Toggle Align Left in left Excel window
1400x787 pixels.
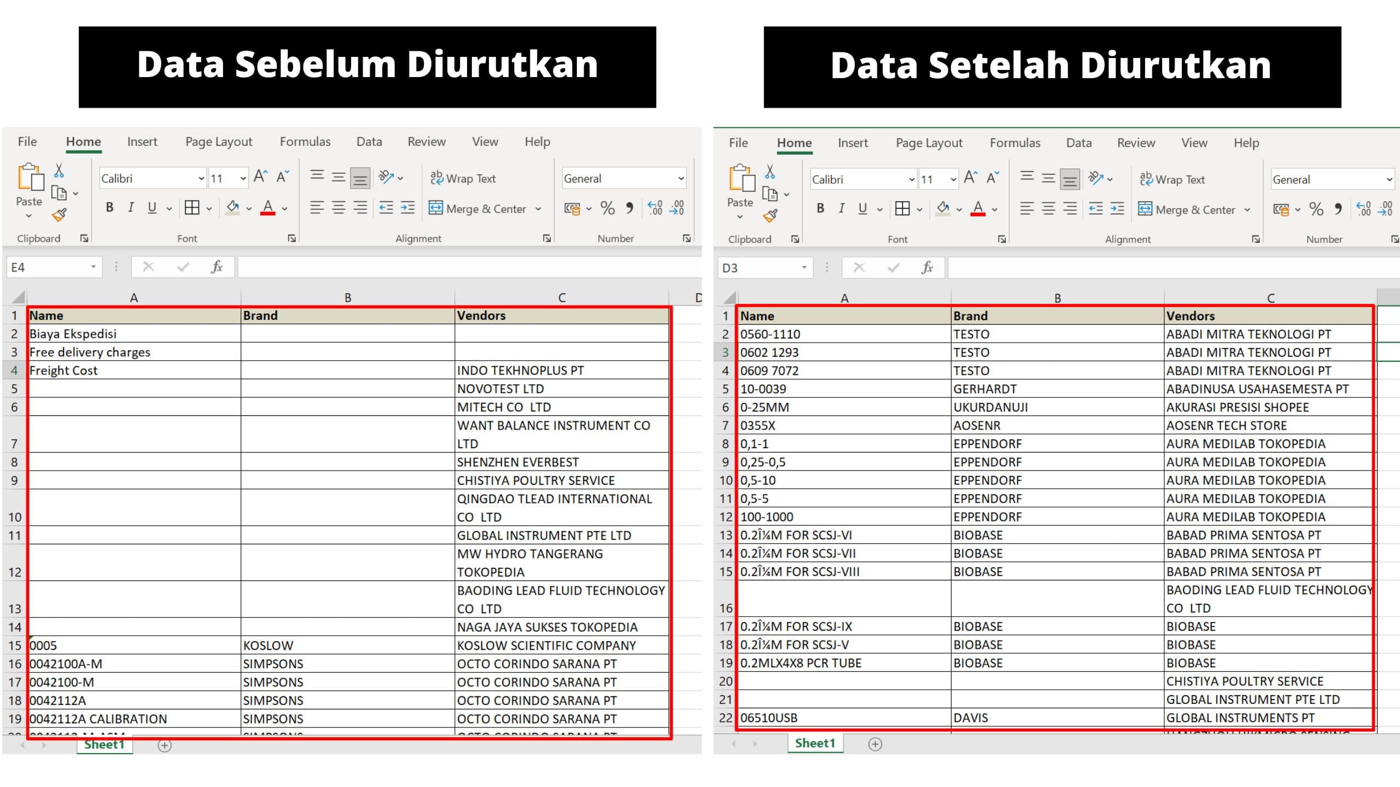click(x=317, y=208)
